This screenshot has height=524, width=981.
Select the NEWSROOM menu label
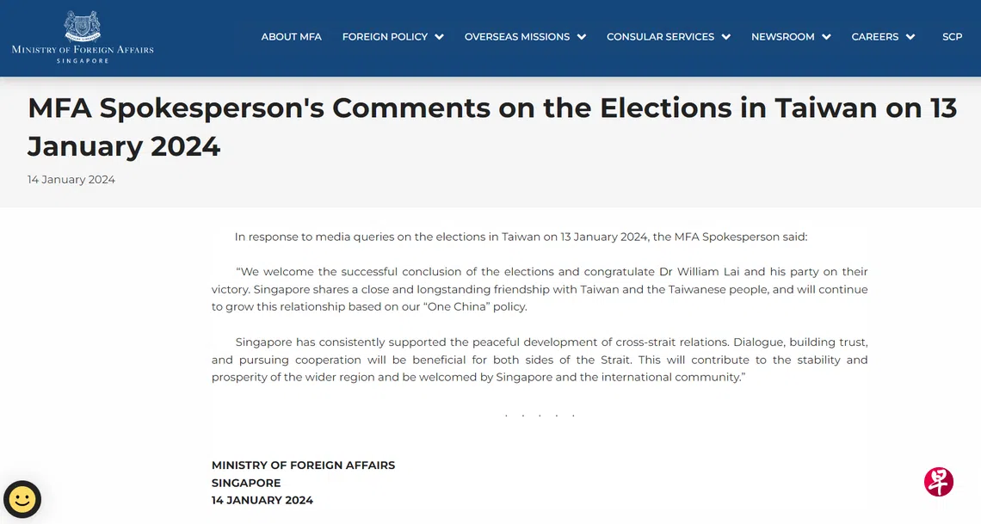point(782,37)
